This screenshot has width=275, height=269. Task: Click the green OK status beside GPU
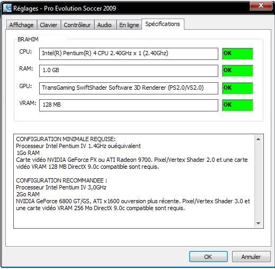coord(237,88)
